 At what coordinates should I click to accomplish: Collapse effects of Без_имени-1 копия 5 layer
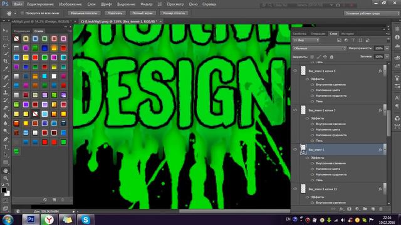pyautogui.click(x=385, y=71)
